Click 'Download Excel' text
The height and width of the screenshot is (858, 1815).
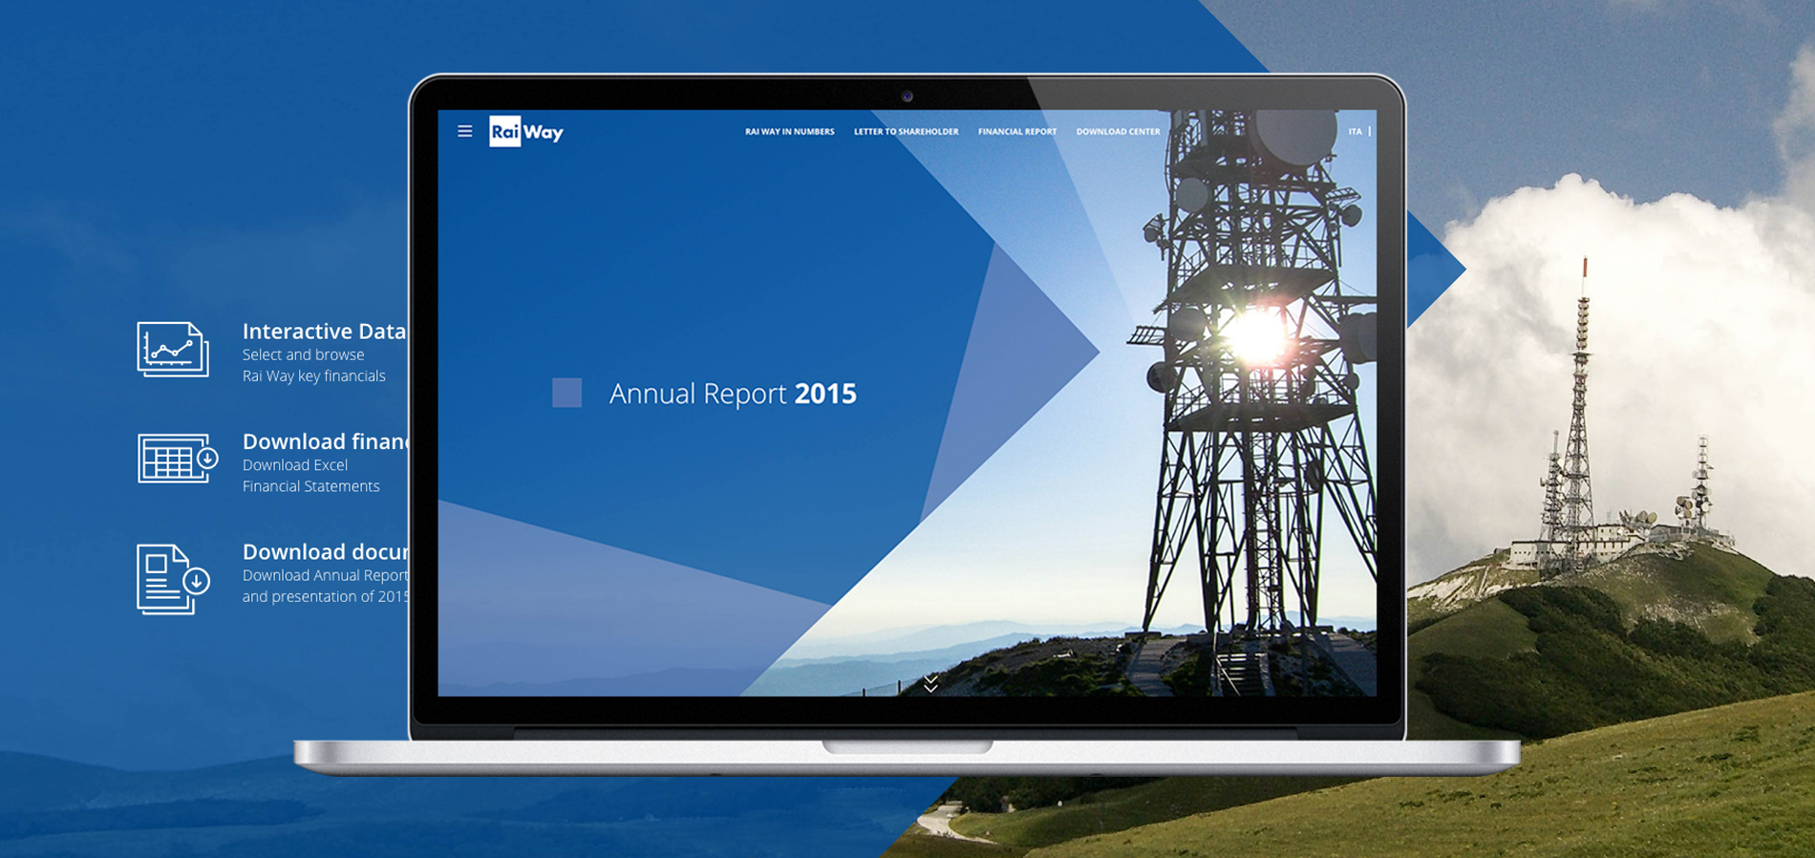pyautogui.click(x=294, y=464)
